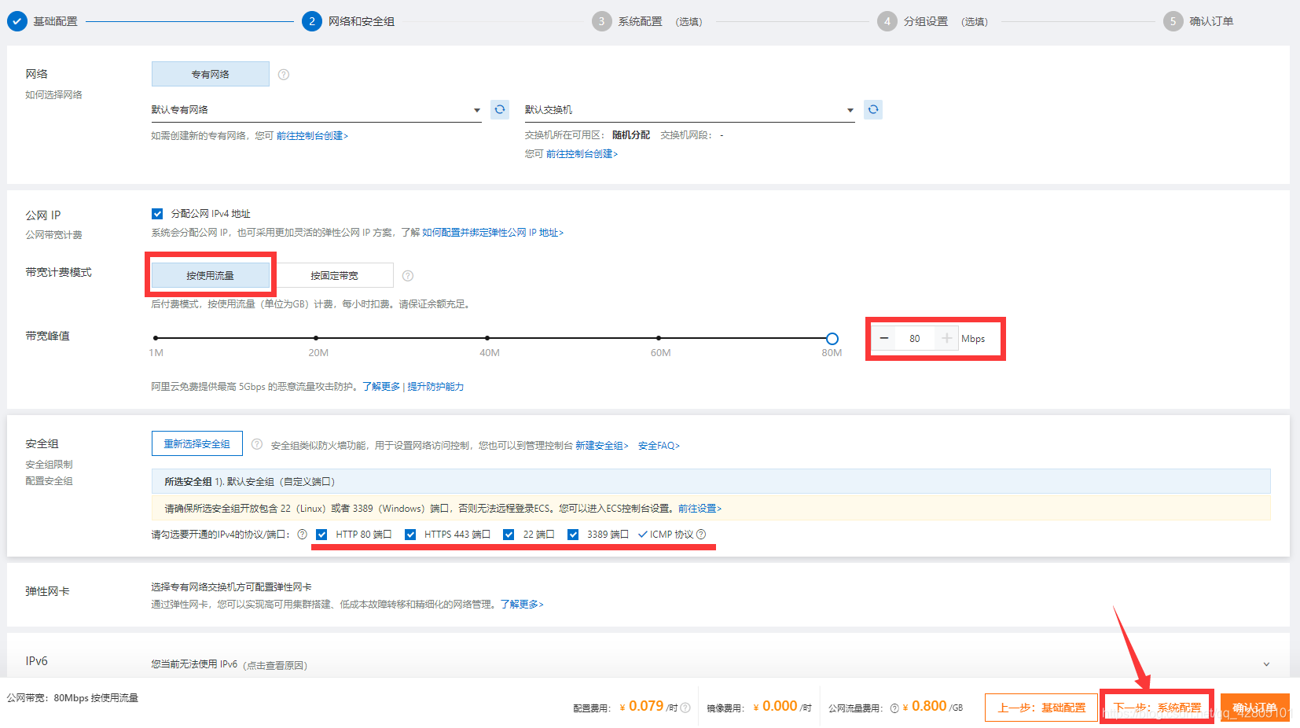
Task: Expand the IPv6 section chevron
Action: tap(1266, 664)
